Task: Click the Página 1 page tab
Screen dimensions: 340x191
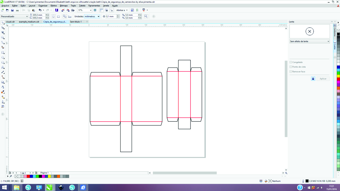Action: click(x=44, y=173)
